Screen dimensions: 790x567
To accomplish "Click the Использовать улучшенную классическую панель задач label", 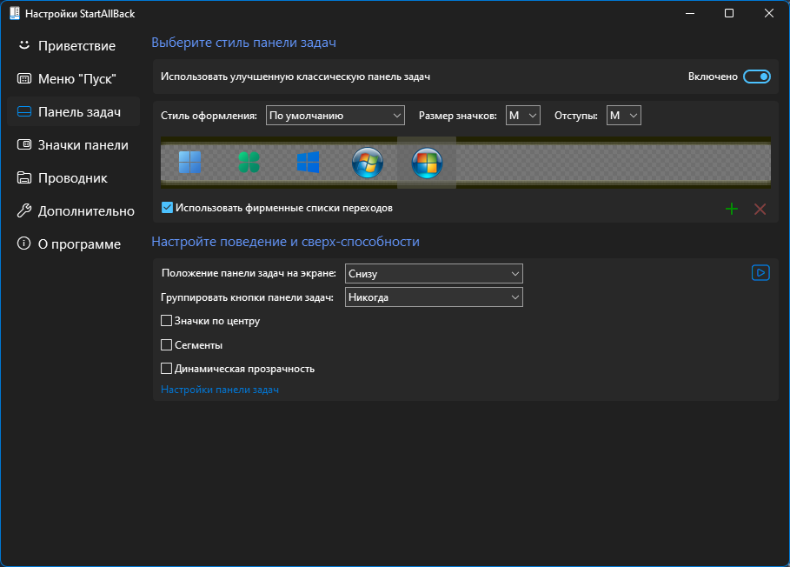I will [295, 77].
